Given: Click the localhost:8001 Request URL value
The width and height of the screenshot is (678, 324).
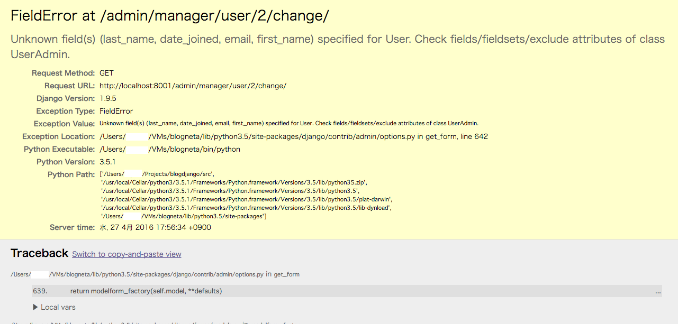Looking at the screenshot, I should 193,86.
